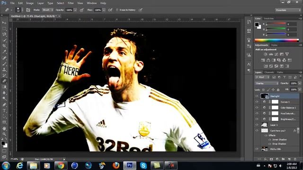The width and height of the screenshot is (303, 170).
Task: Open the brush preset picker arrow
Action: 22,10
